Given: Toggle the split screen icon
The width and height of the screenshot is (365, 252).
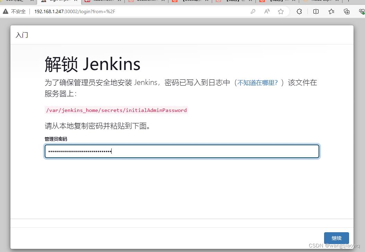Looking at the screenshot, I should tap(316, 11).
